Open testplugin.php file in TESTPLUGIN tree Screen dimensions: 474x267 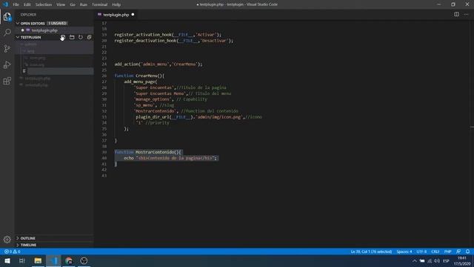pyautogui.click(x=38, y=79)
